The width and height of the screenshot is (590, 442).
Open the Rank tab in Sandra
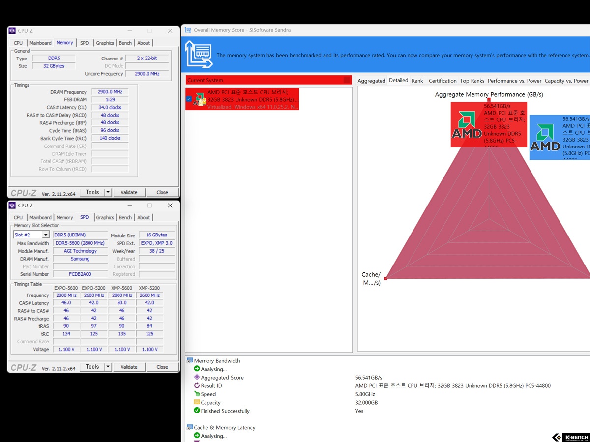click(417, 81)
